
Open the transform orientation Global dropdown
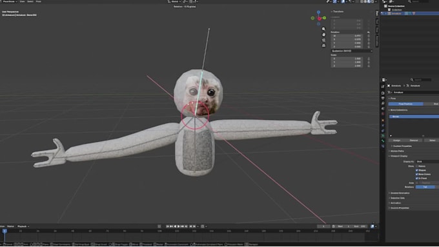(x=174, y=1)
